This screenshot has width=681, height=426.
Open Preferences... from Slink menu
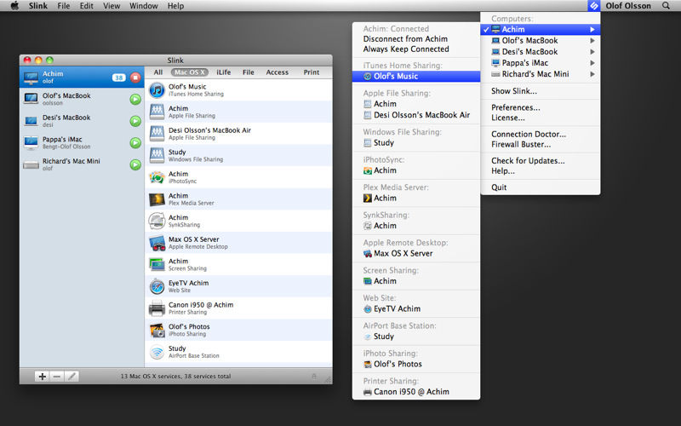pyautogui.click(x=516, y=107)
